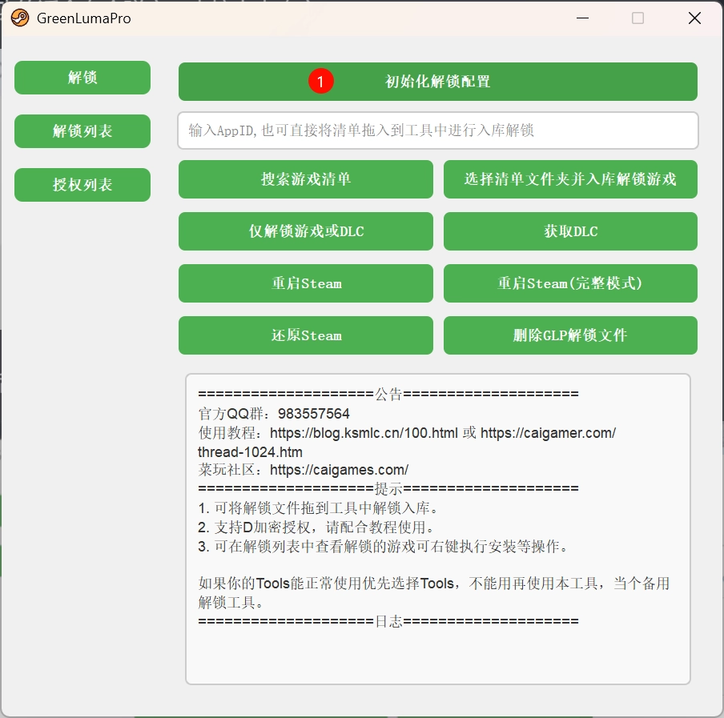Click the thread-1024.htm text line
724x718 pixels.
[250, 451]
